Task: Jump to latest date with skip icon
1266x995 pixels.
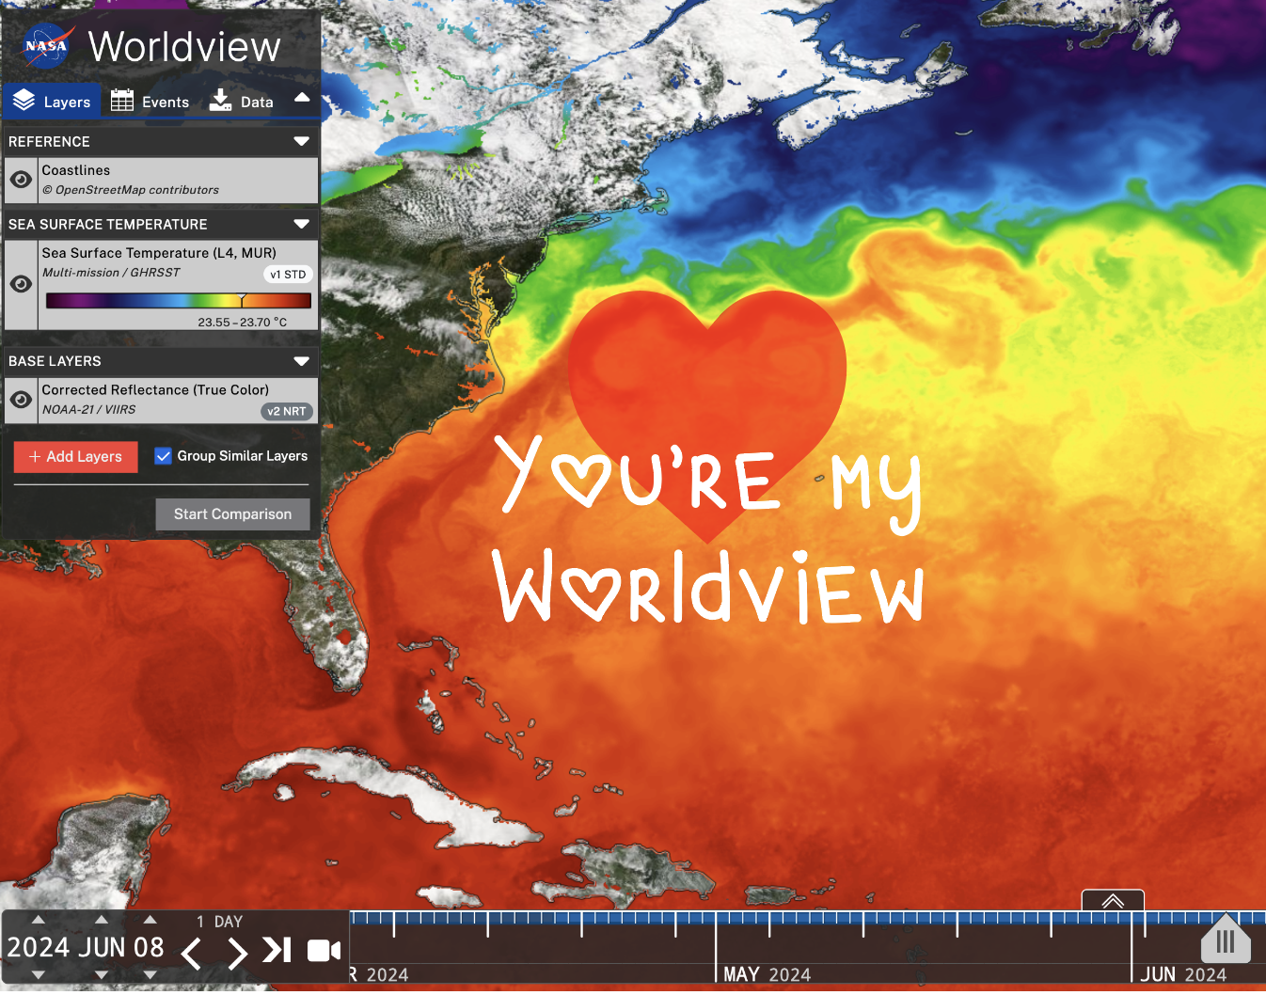Action: click(277, 951)
